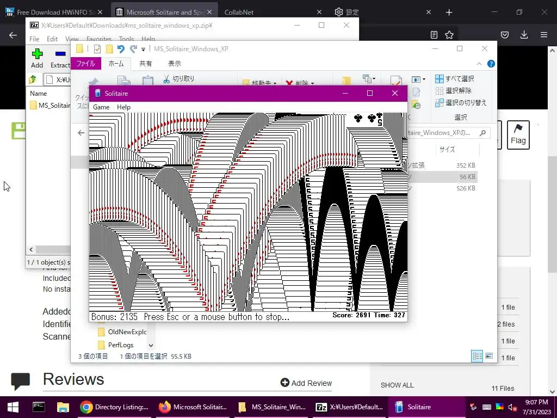Click the Extract button in 7-Zip
The height and width of the screenshot is (418, 557).
(x=60, y=59)
